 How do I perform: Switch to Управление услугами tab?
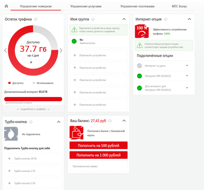click(x=86, y=7)
